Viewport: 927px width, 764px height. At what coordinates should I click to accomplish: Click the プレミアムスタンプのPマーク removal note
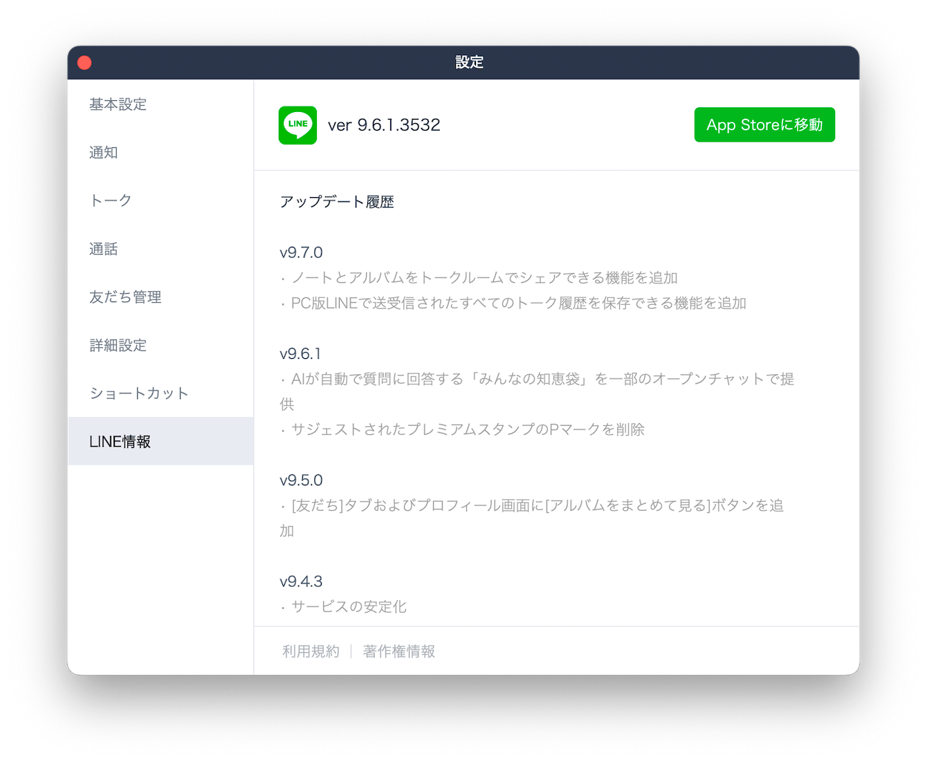[x=462, y=429]
